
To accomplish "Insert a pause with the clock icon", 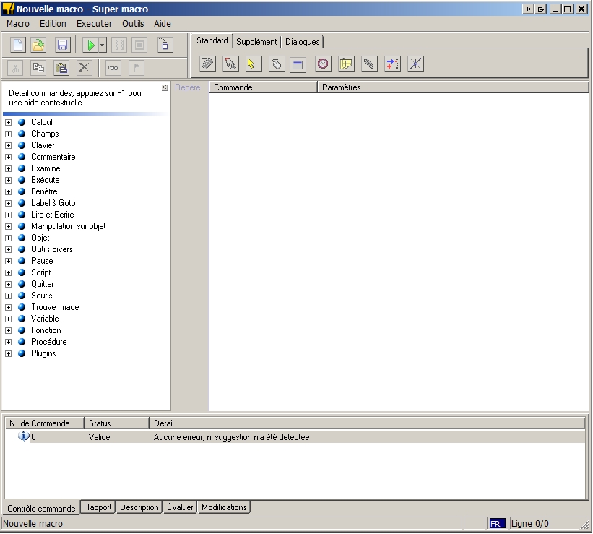I will [323, 64].
